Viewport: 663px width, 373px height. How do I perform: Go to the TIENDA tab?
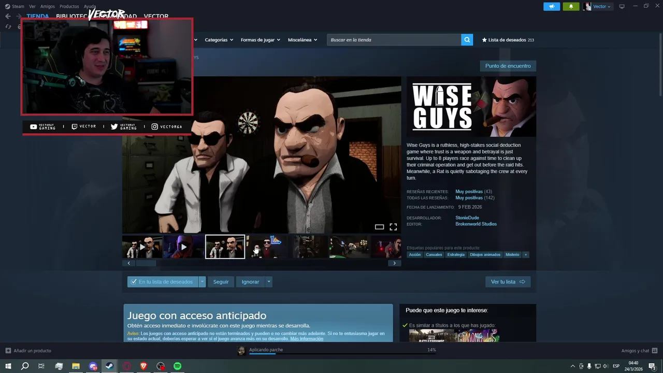38,17
